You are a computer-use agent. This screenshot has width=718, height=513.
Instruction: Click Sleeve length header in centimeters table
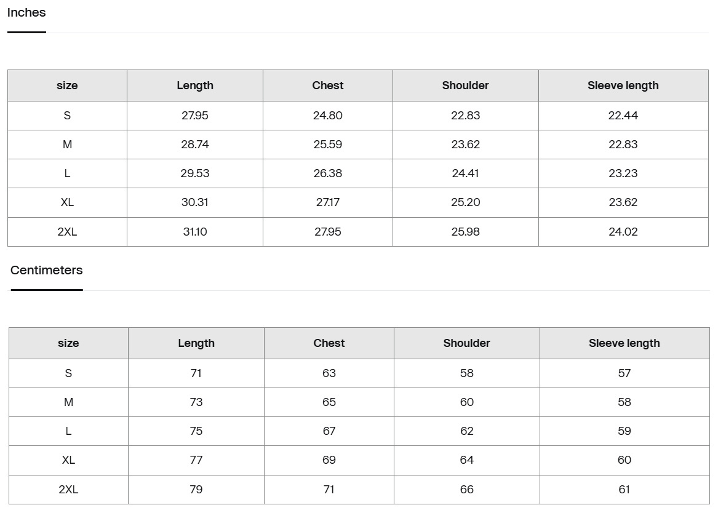click(624, 343)
